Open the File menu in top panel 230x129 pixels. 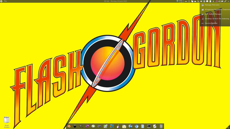click(x=5, y=1)
